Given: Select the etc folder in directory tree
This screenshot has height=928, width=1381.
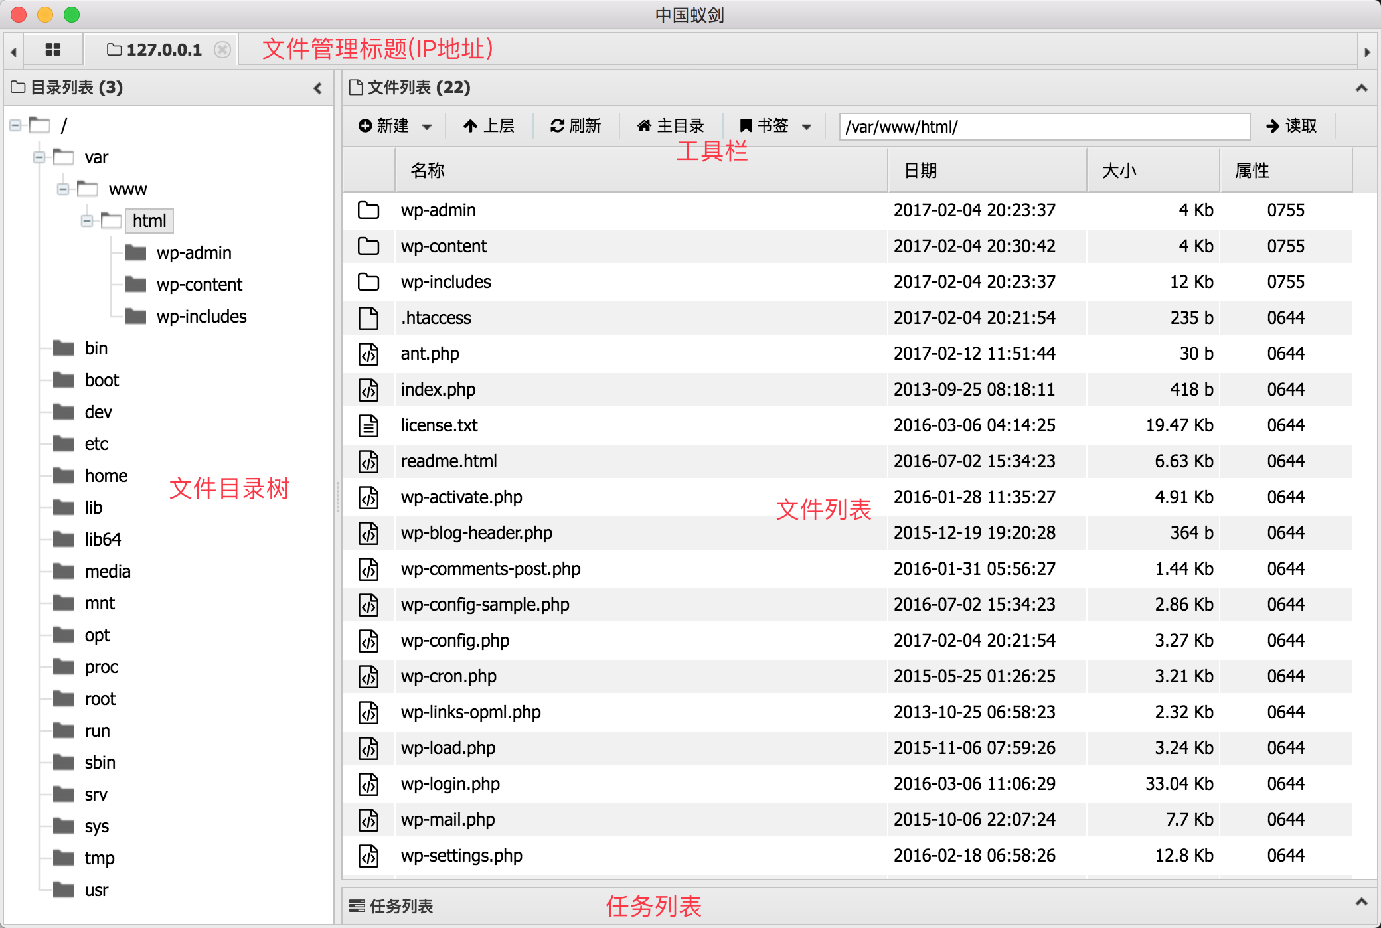Looking at the screenshot, I should (x=96, y=444).
